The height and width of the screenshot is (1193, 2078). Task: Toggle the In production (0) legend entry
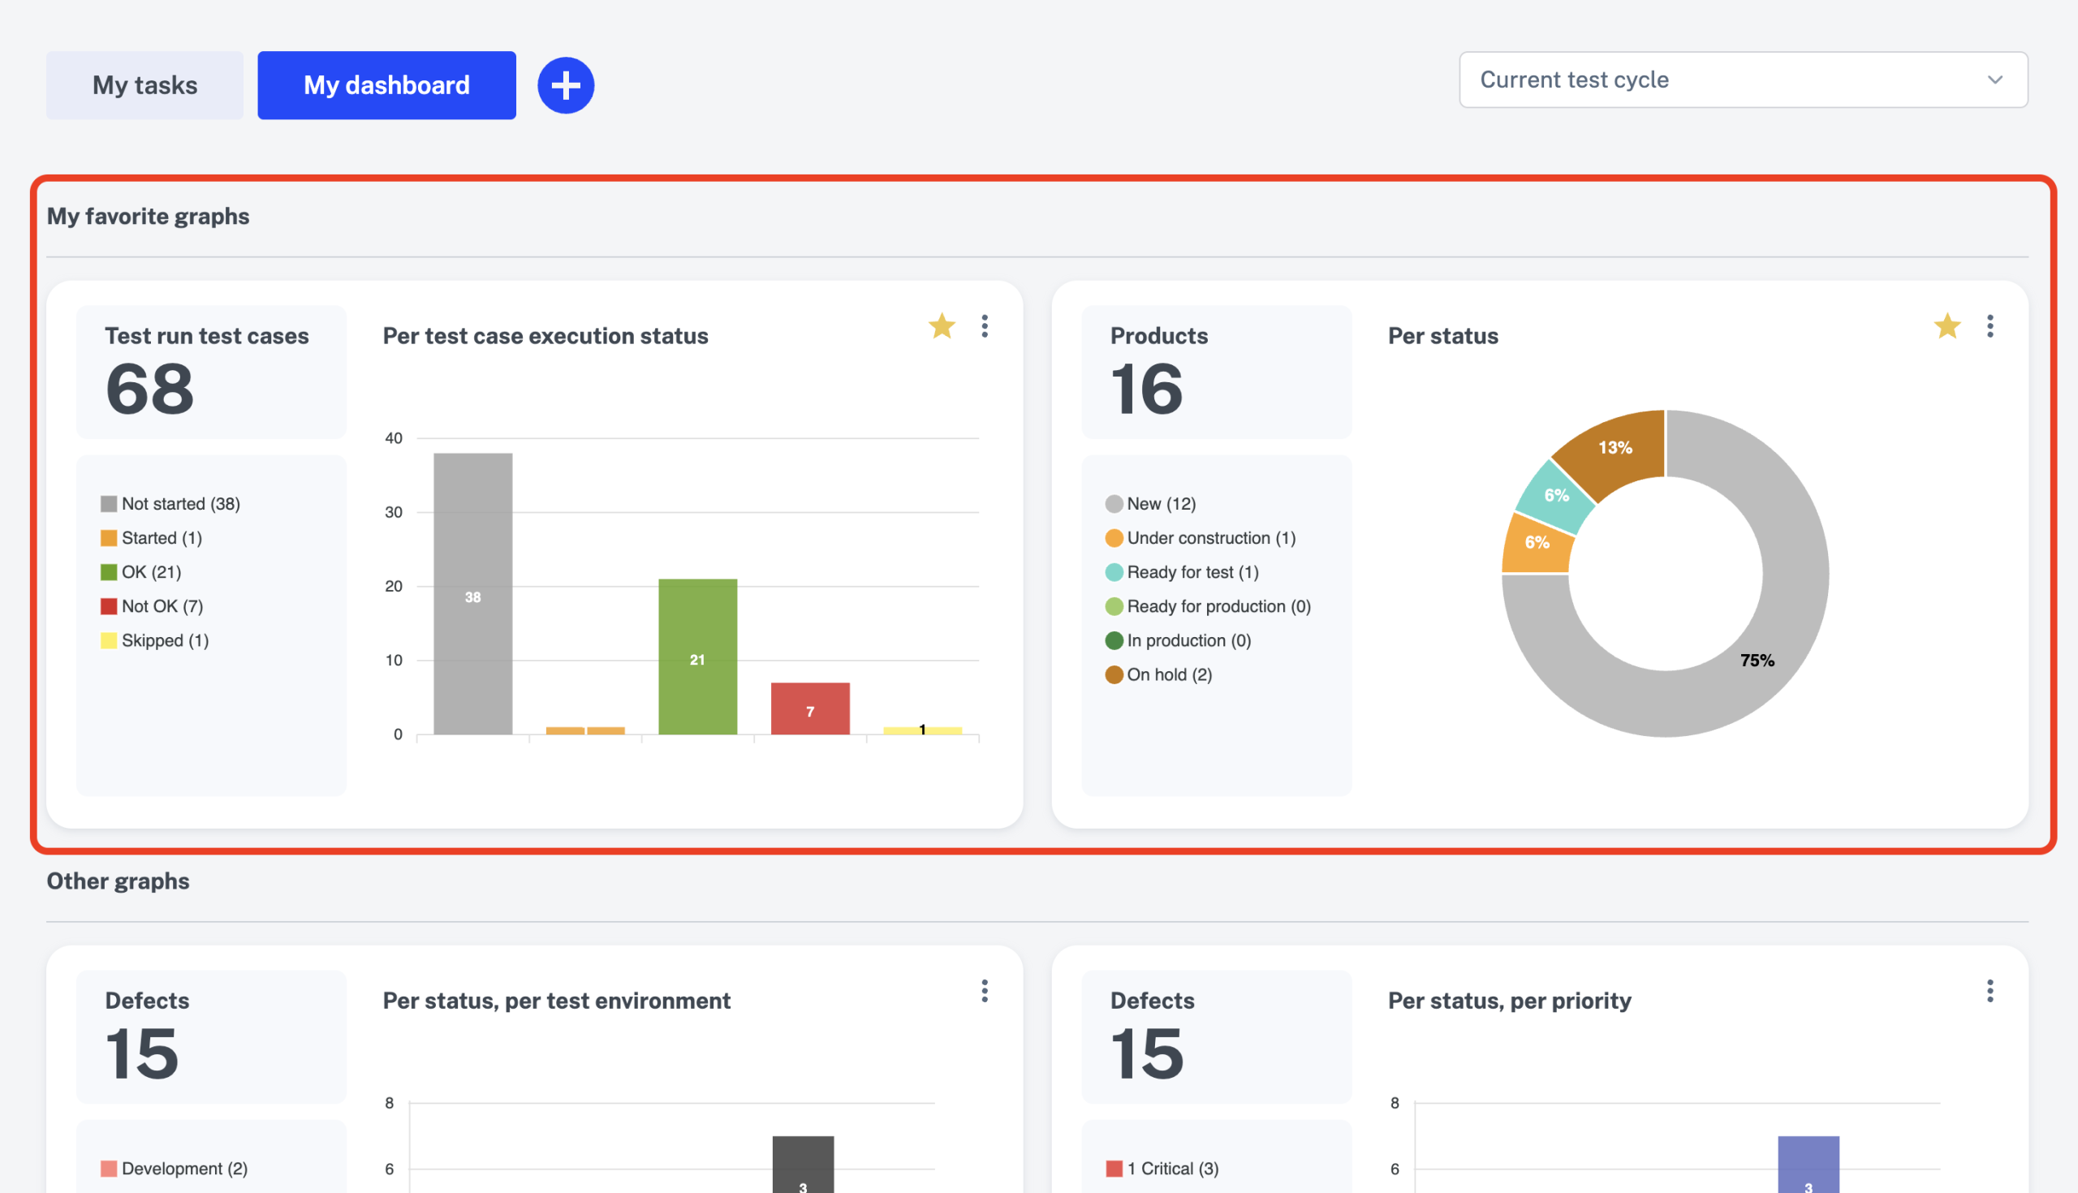1179,641
